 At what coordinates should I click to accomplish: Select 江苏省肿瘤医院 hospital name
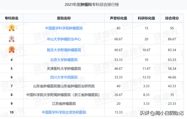64,104
